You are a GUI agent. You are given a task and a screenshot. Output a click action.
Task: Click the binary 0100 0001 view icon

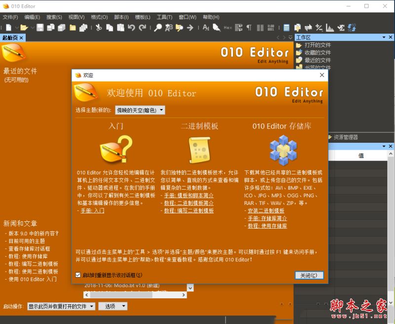pyautogui.click(x=271, y=27)
